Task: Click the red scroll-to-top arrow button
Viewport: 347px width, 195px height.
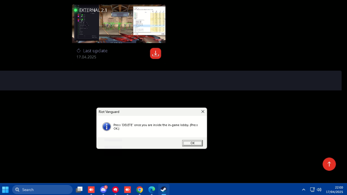Action: coord(329,164)
